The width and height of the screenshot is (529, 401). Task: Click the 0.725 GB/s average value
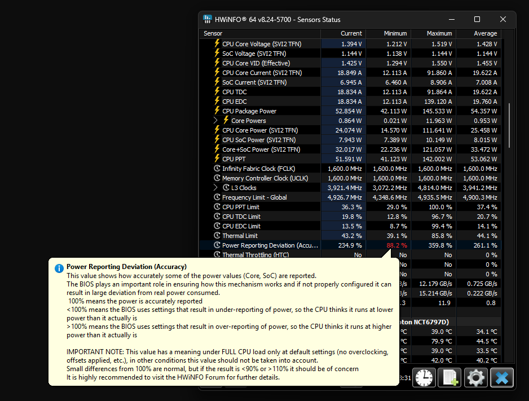482,284
